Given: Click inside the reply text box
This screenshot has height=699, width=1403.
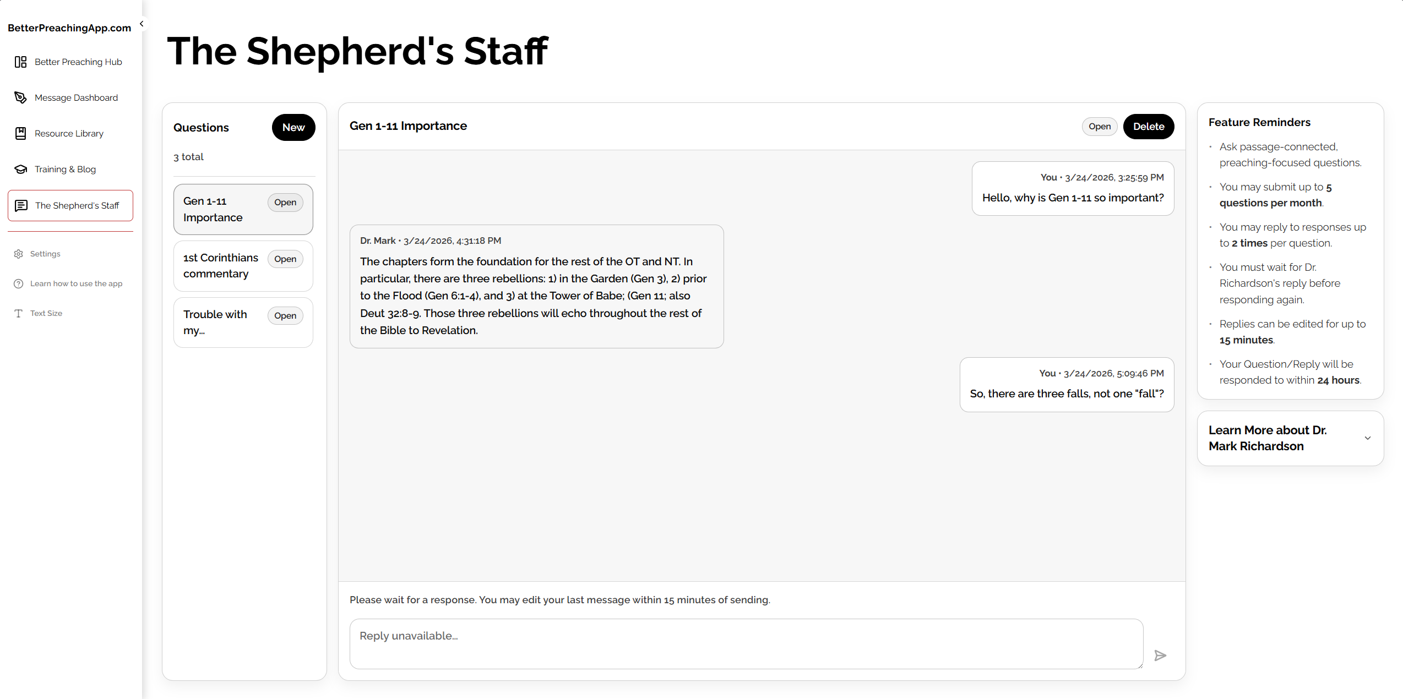Looking at the screenshot, I should pos(746,643).
